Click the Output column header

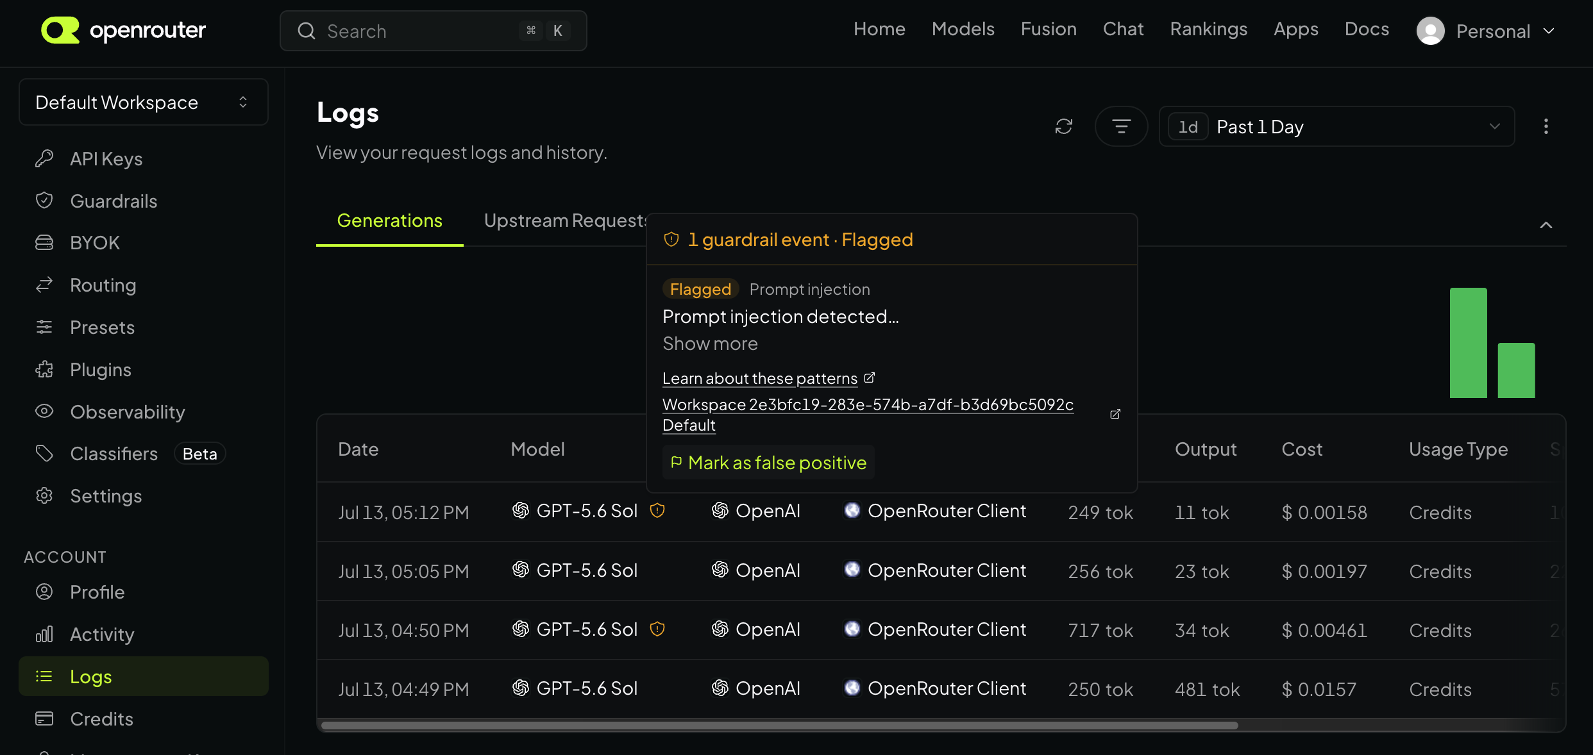pyautogui.click(x=1206, y=449)
